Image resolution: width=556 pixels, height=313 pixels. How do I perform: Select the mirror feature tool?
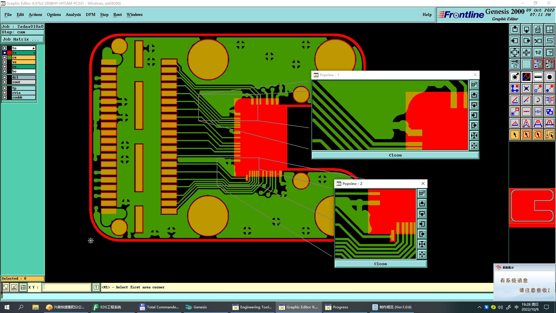(x=549, y=100)
